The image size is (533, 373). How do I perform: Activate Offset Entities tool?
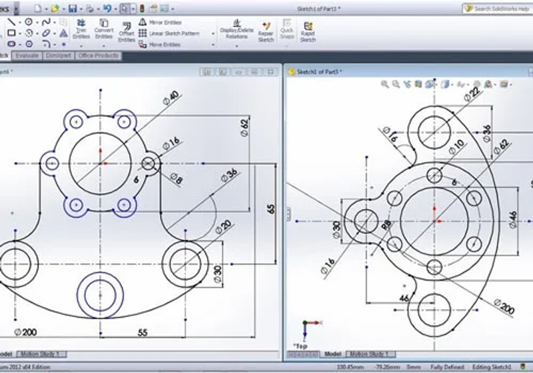(127, 32)
